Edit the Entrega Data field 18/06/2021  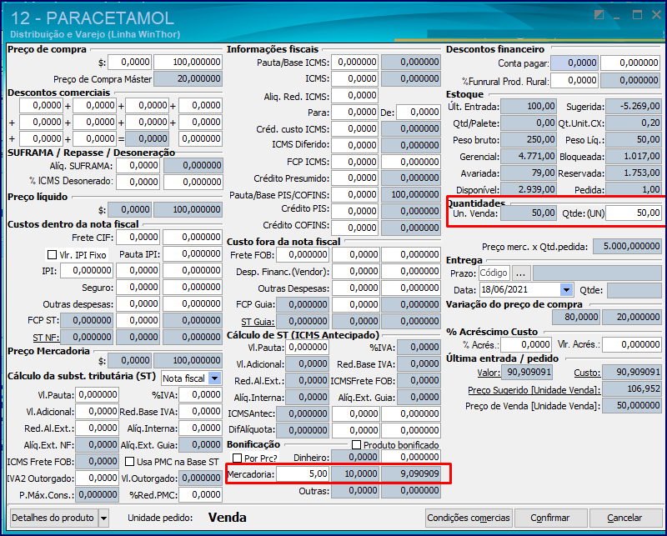click(x=520, y=290)
